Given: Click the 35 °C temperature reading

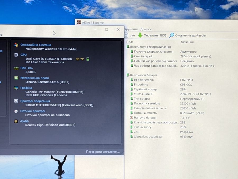Looking at the screenshot, I should [x=80, y=59].
